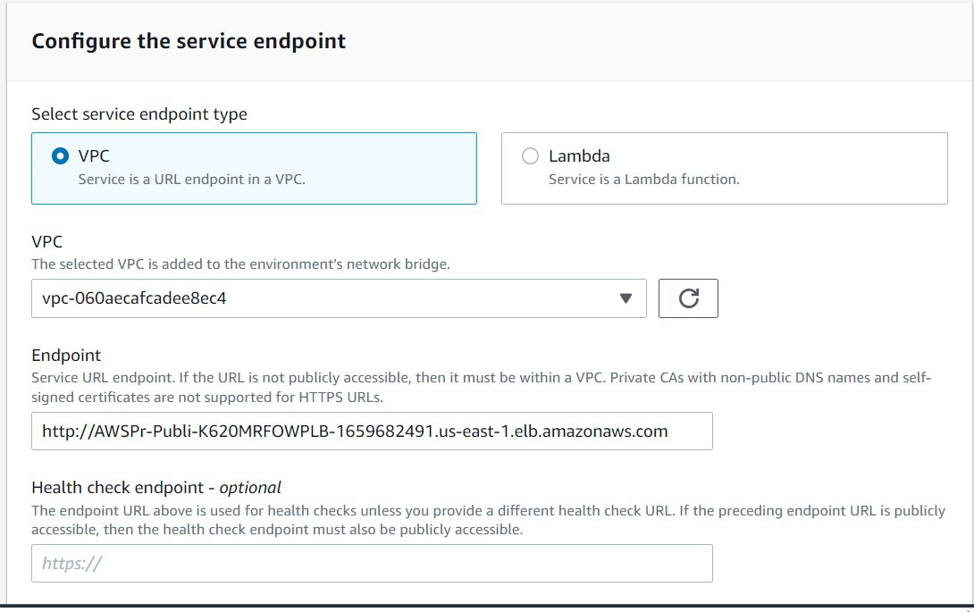Click the reload arrow beside the VPC selector
Screen dimensions: 974x612
coord(688,298)
